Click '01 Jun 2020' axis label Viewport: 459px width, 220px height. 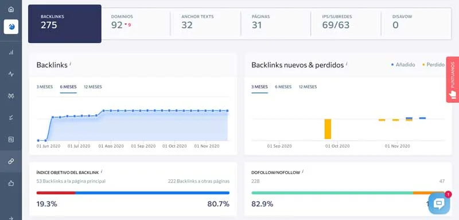pyautogui.click(x=48, y=146)
